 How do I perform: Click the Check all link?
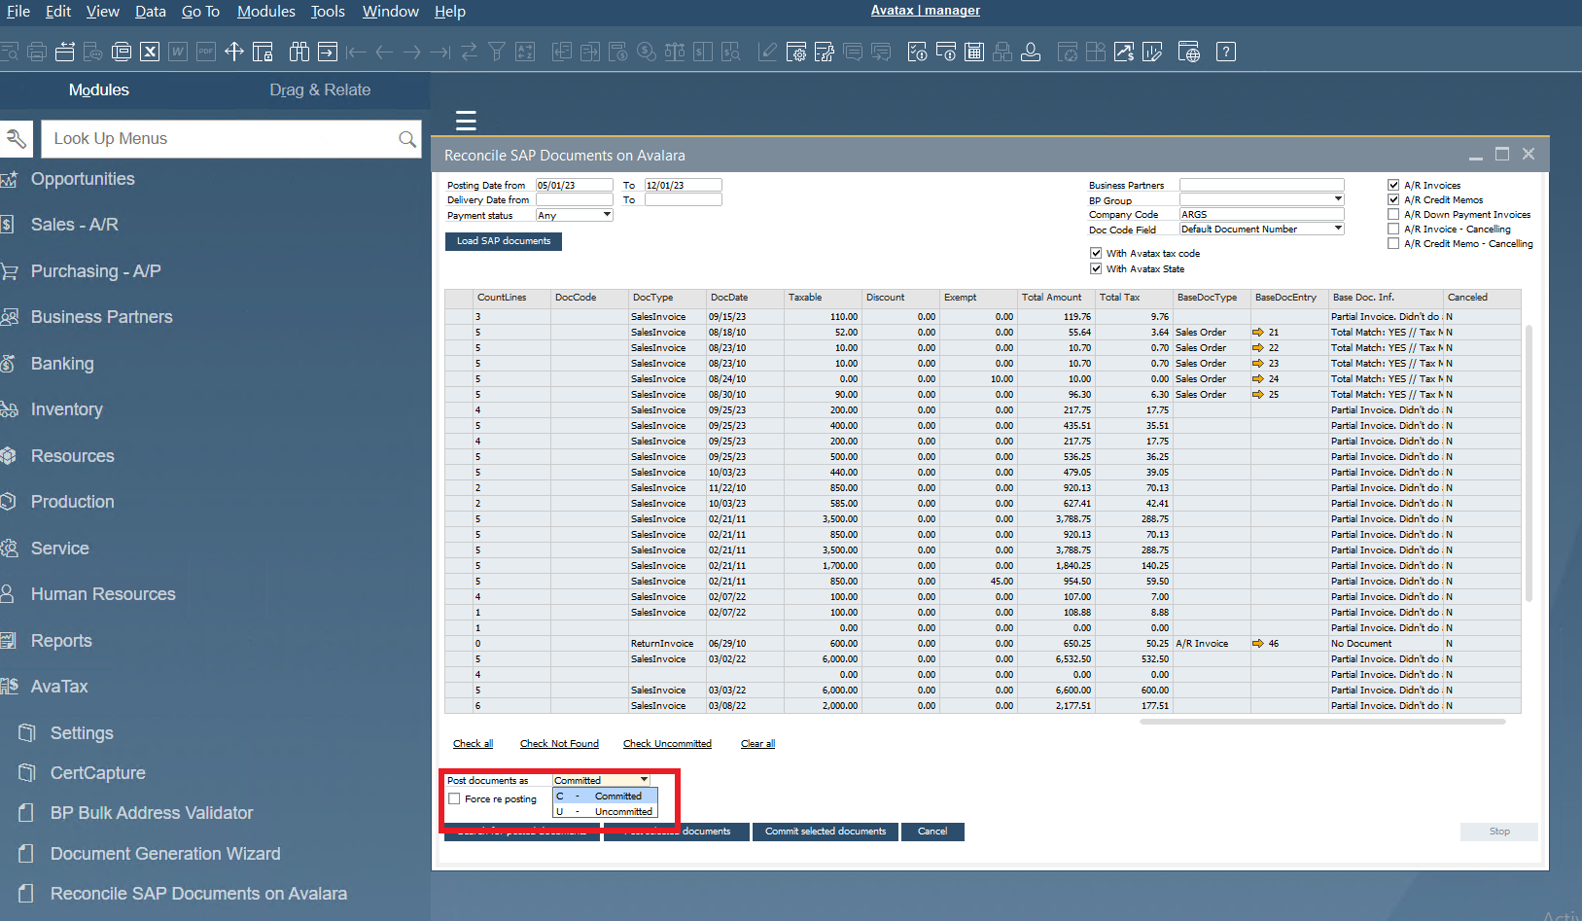click(x=473, y=744)
